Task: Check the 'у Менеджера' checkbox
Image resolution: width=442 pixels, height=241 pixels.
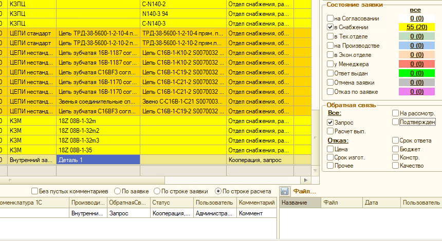Action: [x=330, y=64]
